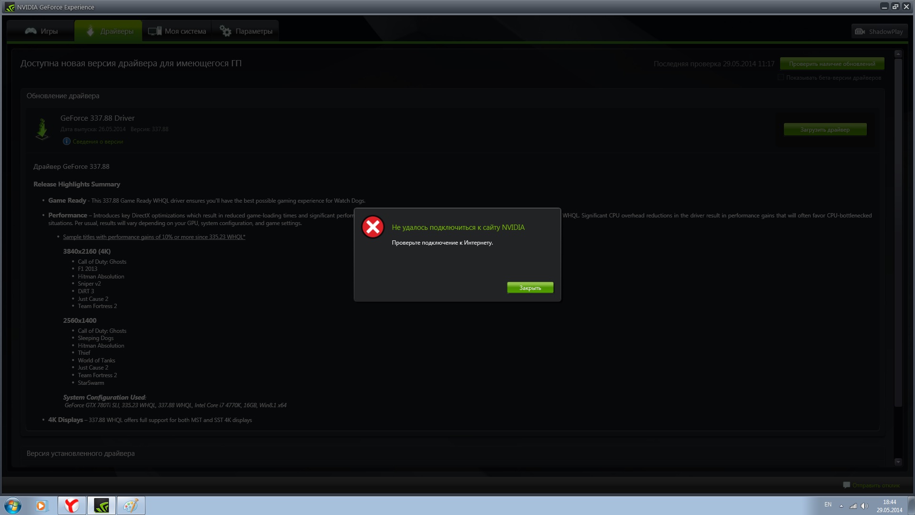Click the scrollbar up arrow
The image size is (915, 515).
click(x=898, y=54)
